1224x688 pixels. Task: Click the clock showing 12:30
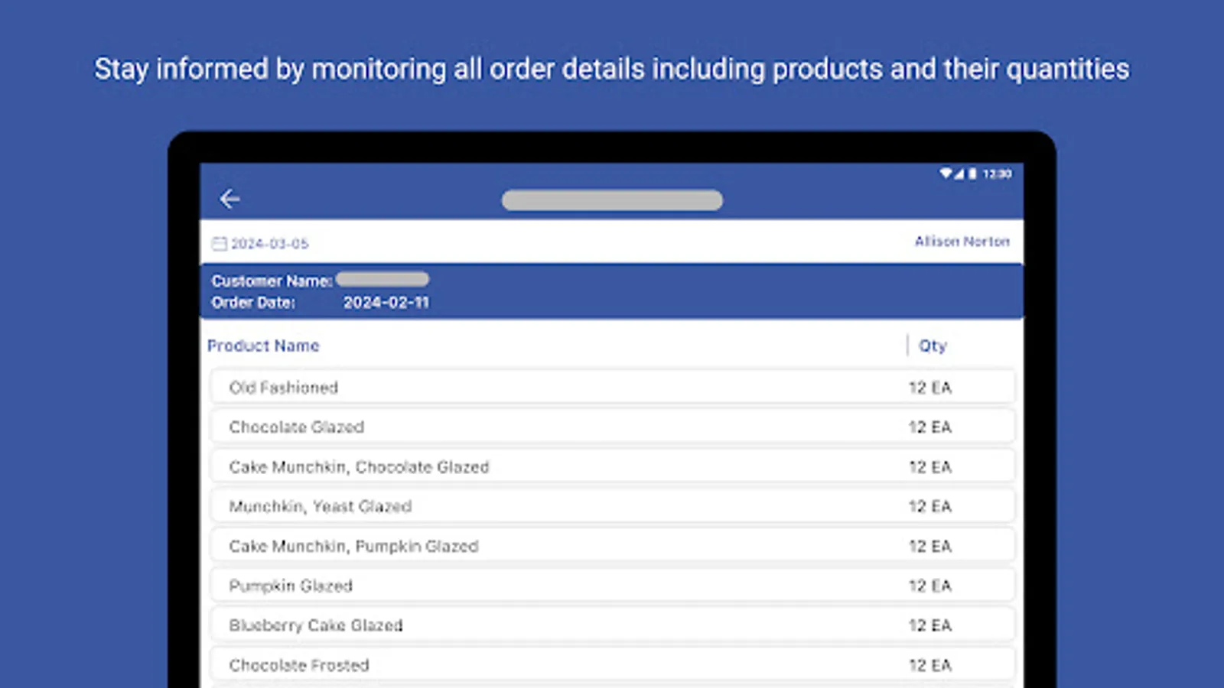[x=997, y=174]
